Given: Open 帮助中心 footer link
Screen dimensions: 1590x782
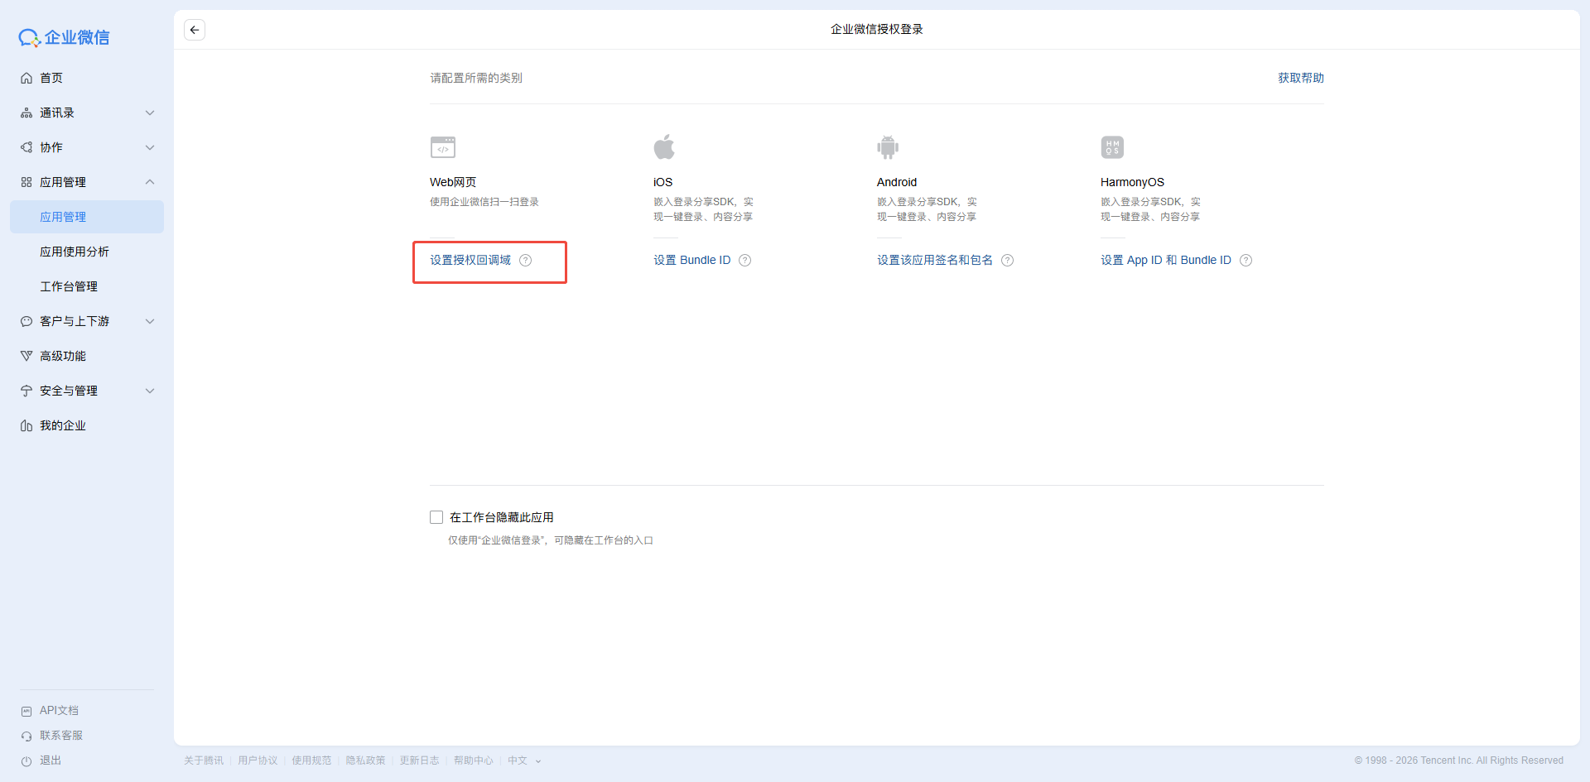Looking at the screenshot, I should [474, 760].
